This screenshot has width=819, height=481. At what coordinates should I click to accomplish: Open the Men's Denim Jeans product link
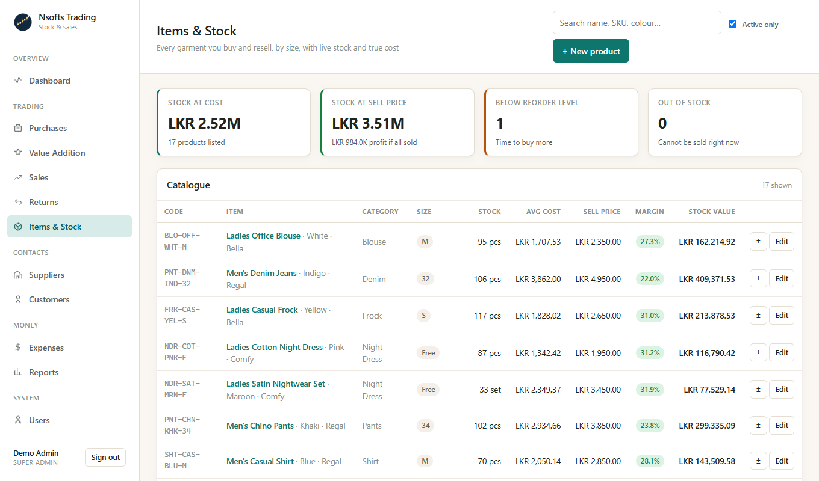coord(261,273)
